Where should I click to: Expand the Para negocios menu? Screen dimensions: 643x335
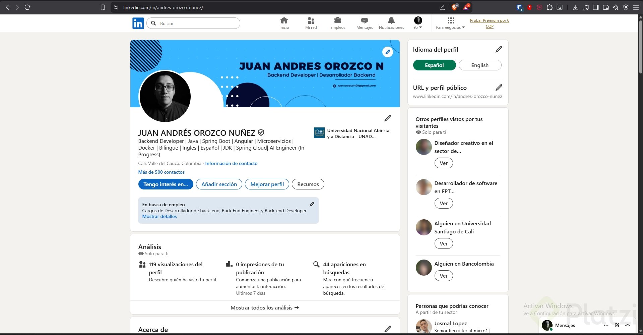(x=451, y=23)
